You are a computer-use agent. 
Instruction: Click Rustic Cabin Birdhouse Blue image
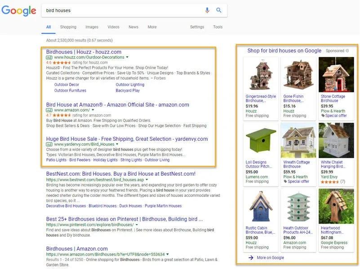tap(261, 206)
